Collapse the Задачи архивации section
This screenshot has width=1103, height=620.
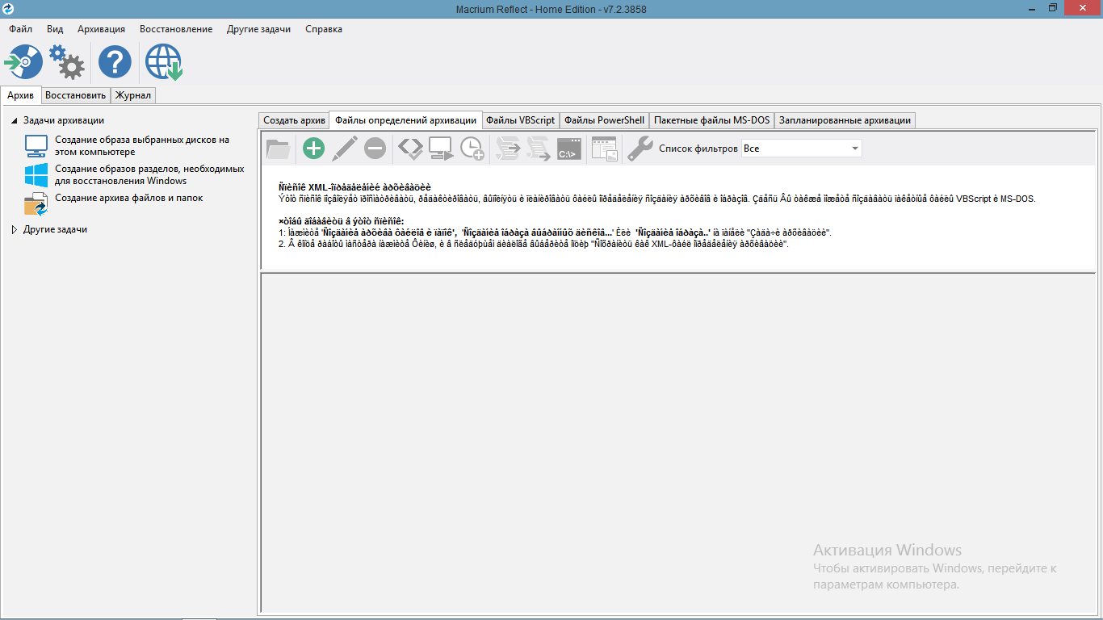point(15,121)
